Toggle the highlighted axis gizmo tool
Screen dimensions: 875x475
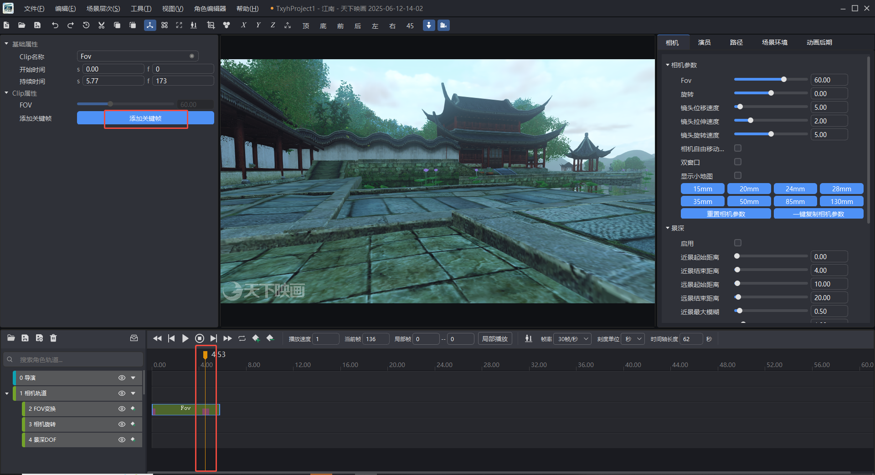coord(150,26)
